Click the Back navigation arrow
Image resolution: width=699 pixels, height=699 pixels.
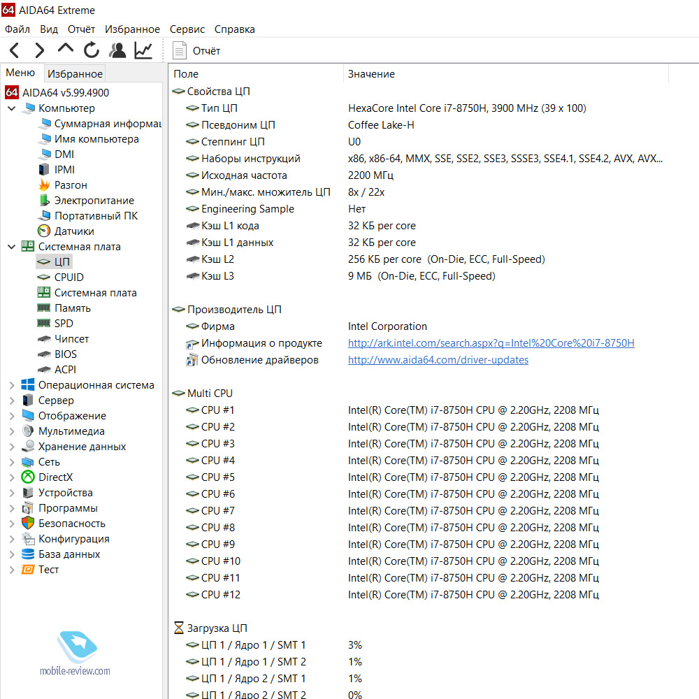[14, 50]
